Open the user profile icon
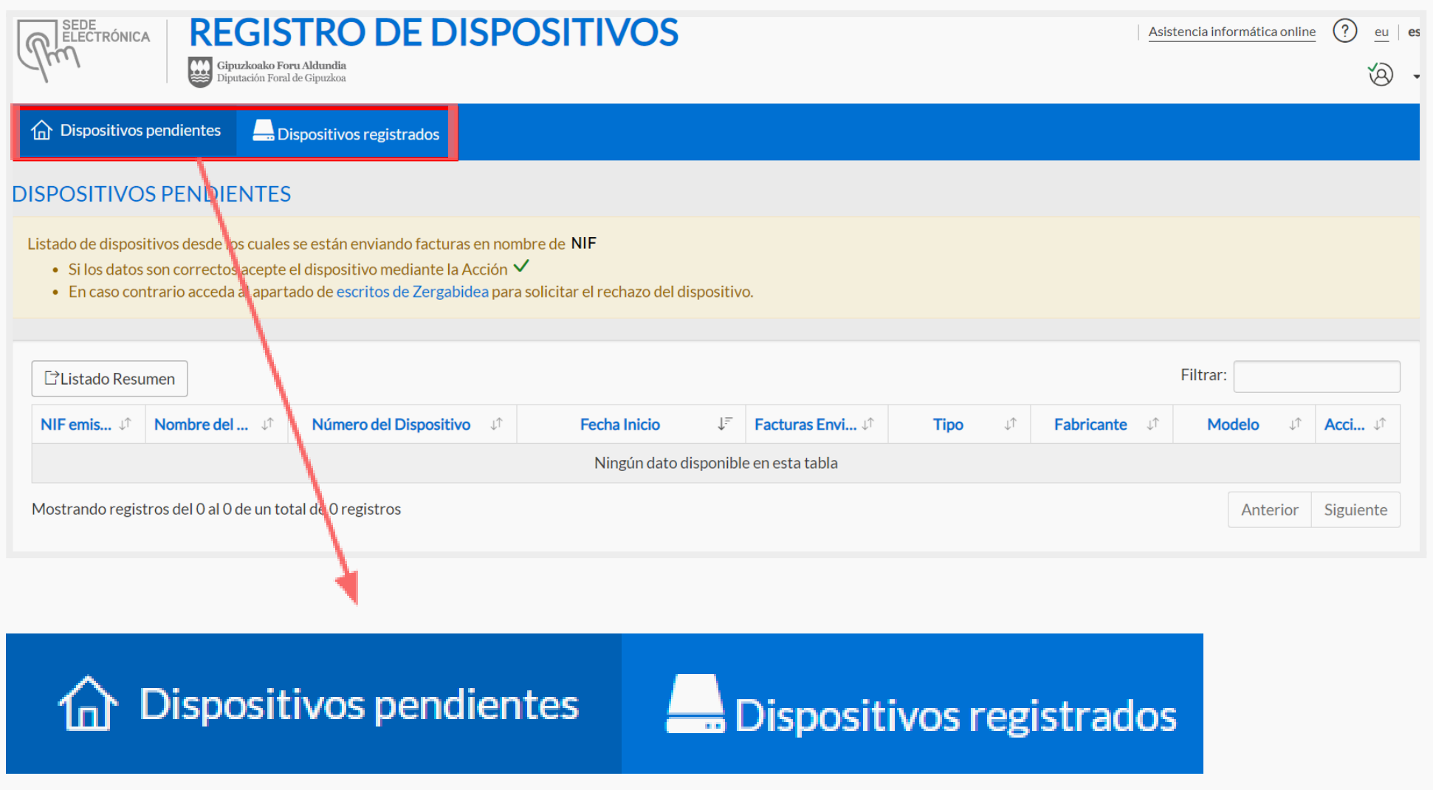 (1381, 75)
